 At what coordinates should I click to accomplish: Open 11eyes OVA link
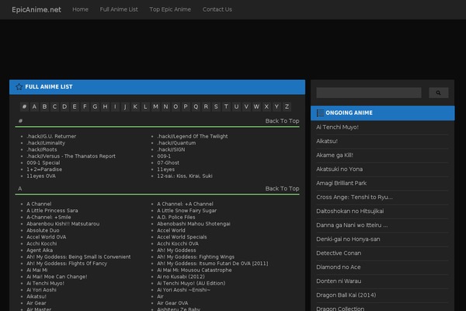click(x=41, y=176)
